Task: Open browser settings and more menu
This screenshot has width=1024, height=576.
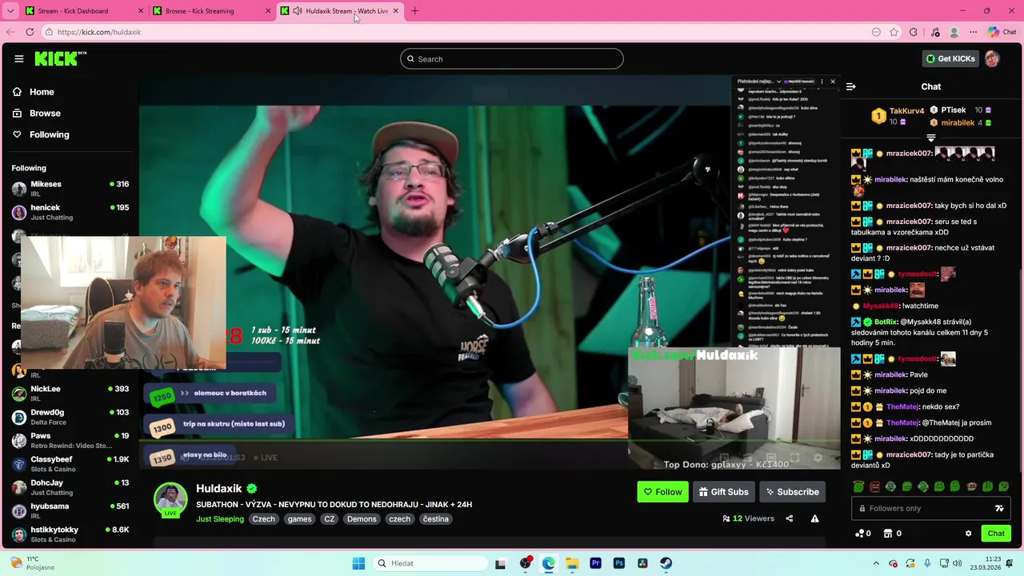Action: pos(973,32)
